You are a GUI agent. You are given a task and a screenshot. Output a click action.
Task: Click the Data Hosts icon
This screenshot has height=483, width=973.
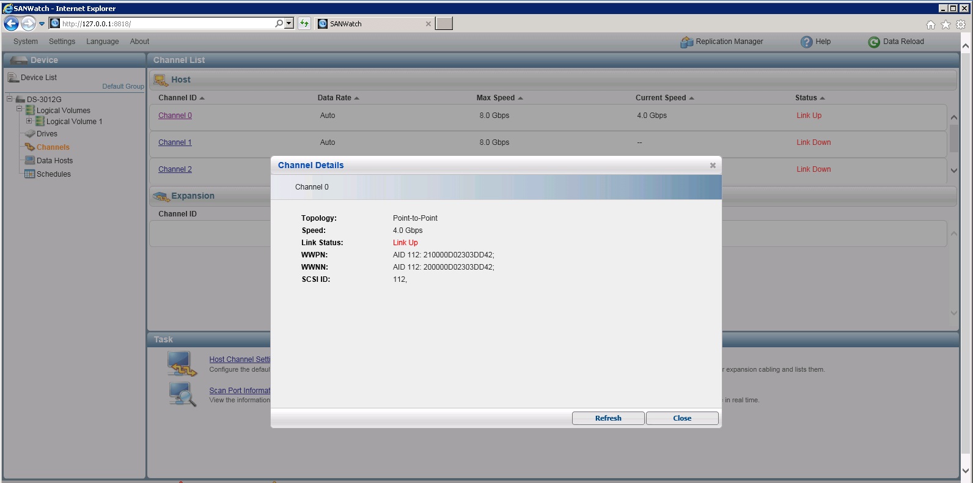[29, 160]
